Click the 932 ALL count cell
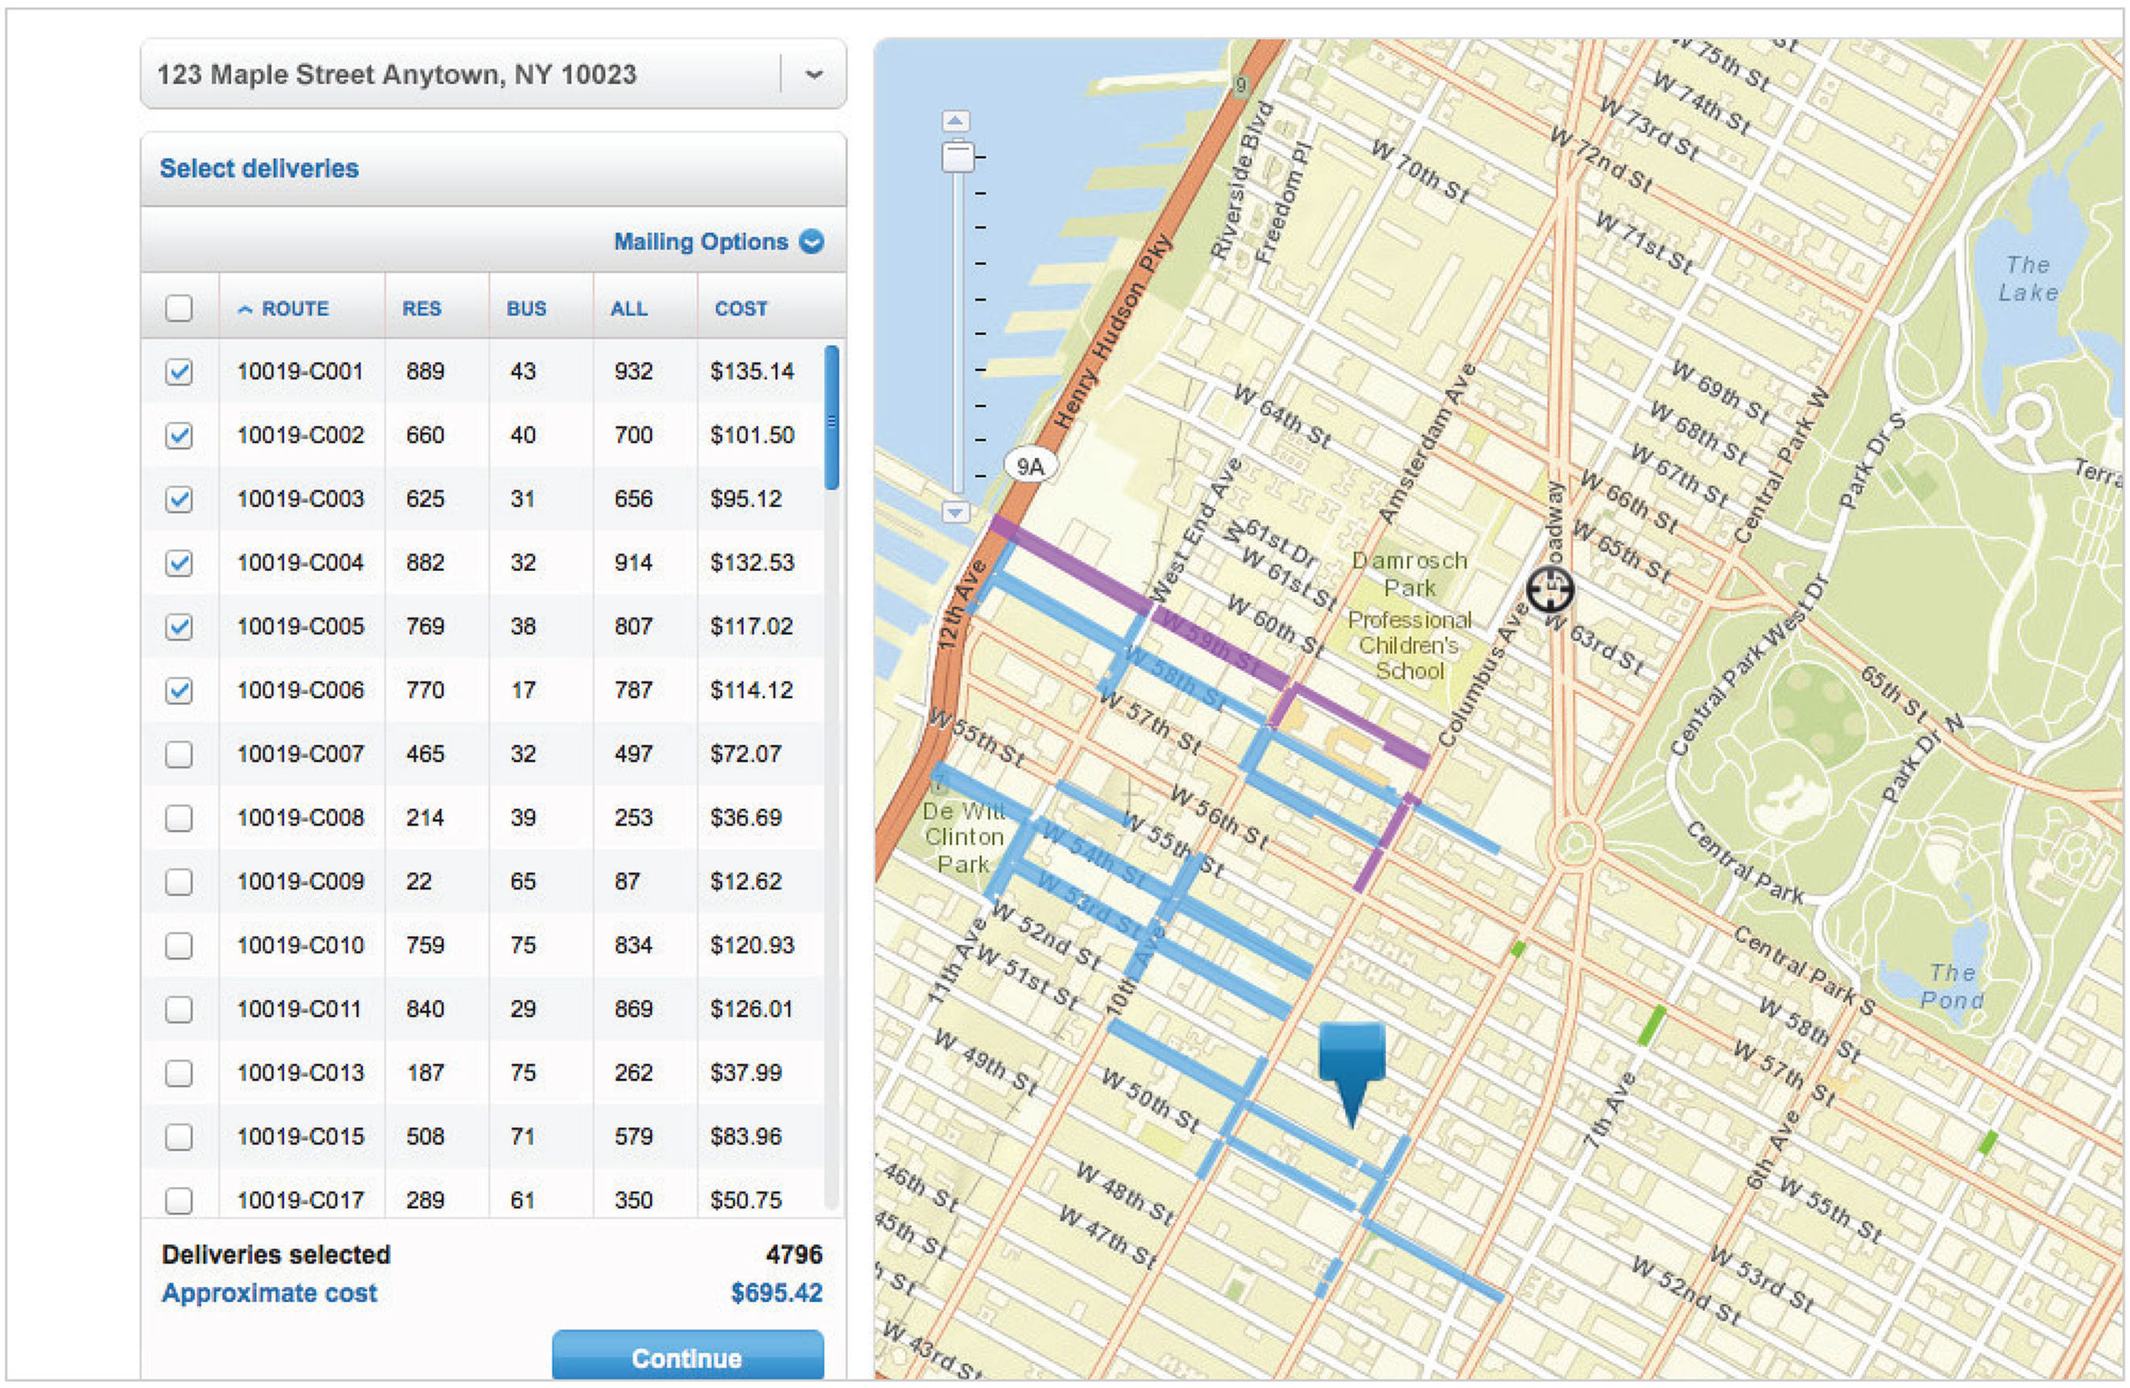The width and height of the screenshot is (2130, 1388). pos(633,371)
